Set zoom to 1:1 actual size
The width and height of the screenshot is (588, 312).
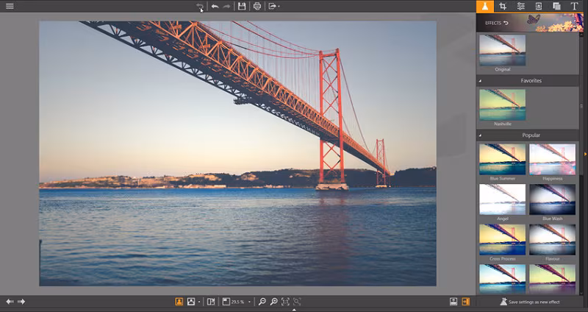coord(285,302)
